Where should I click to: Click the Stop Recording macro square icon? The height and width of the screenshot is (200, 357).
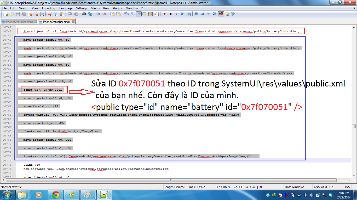171,14
